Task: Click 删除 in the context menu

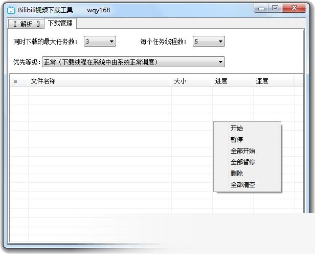Action: [247, 174]
